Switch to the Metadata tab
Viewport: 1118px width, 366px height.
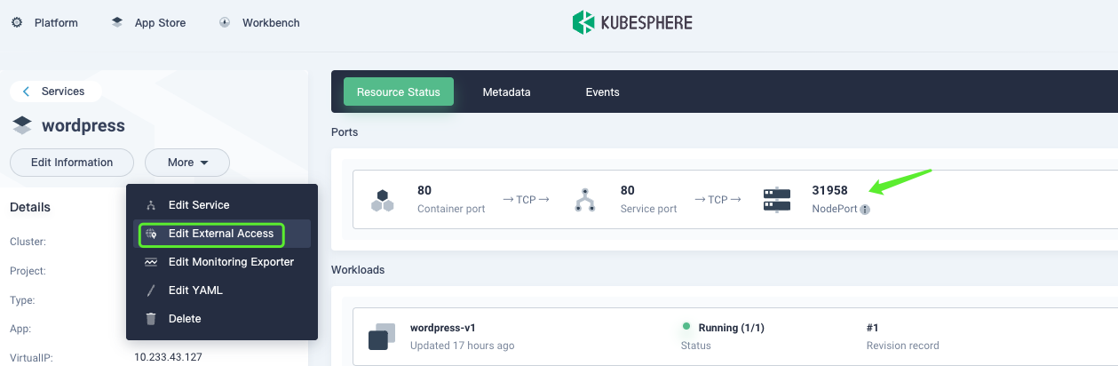point(506,92)
